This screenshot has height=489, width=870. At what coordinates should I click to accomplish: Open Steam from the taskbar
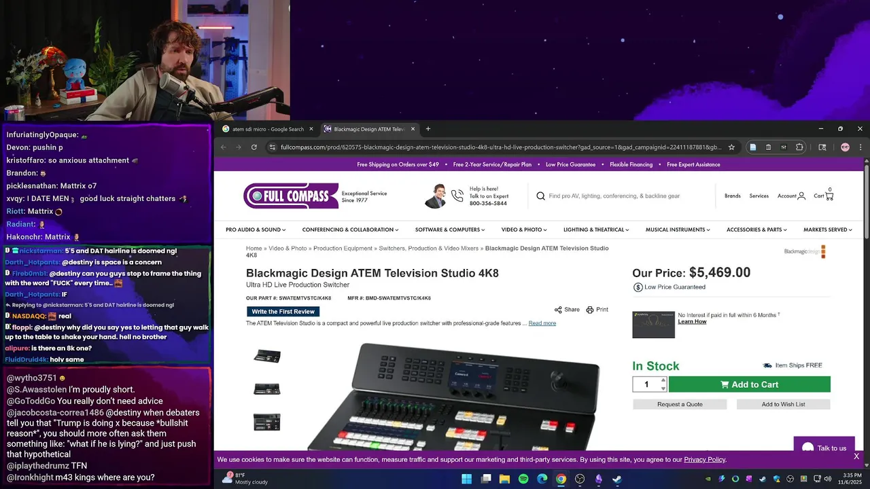click(x=617, y=479)
